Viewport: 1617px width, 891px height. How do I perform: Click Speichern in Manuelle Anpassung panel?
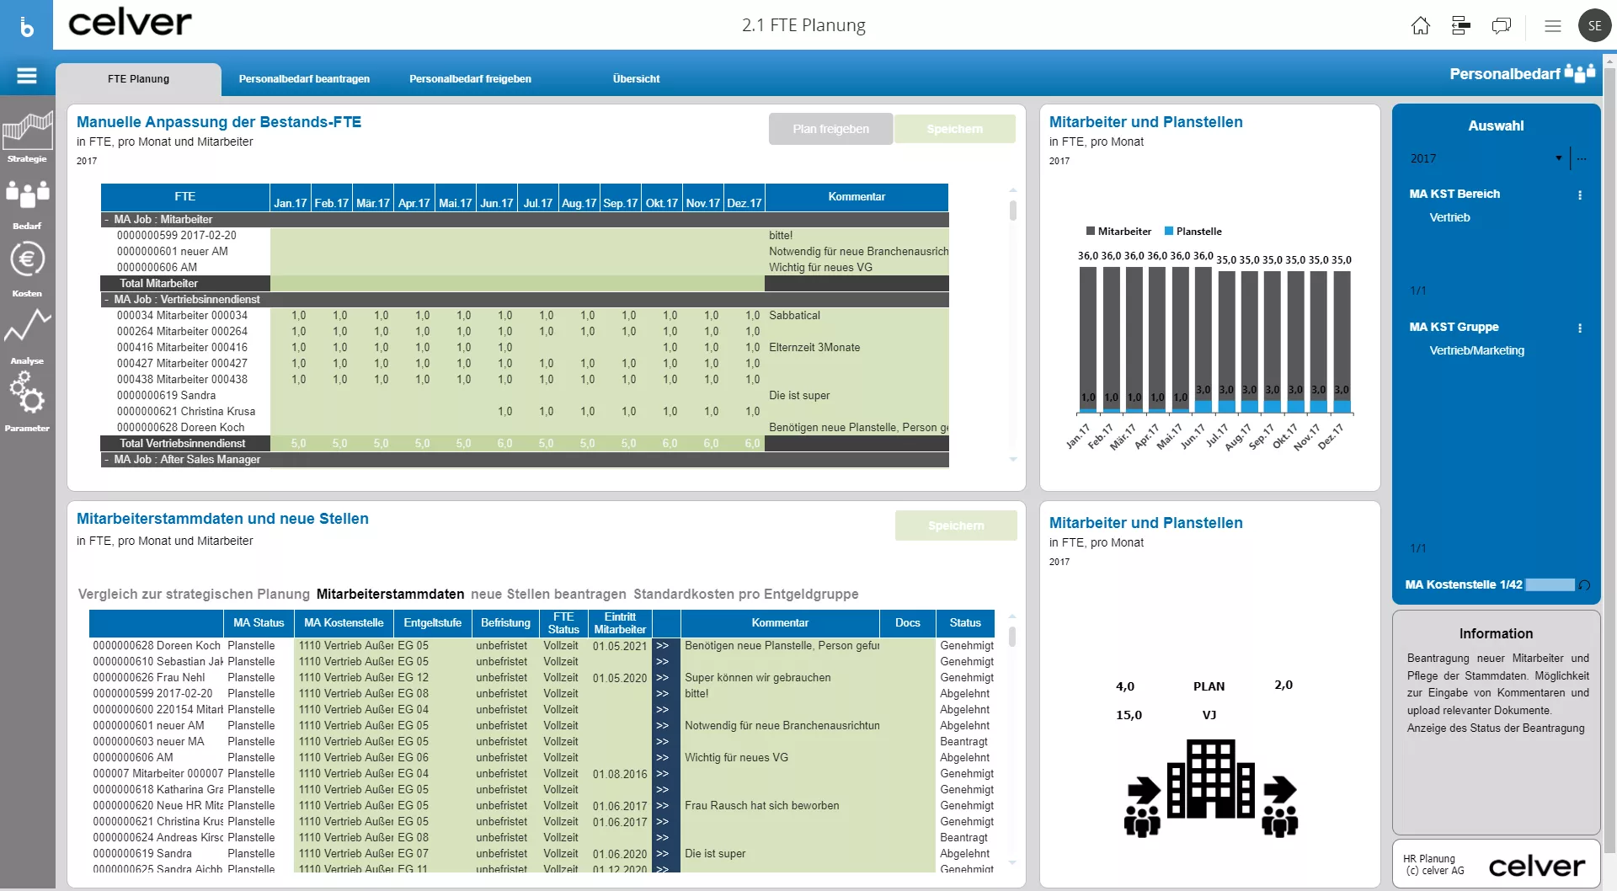(954, 129)
